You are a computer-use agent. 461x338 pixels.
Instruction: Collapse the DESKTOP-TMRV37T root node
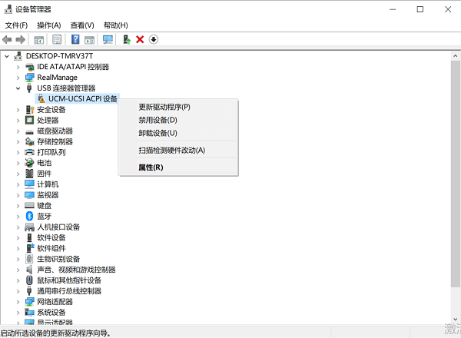click(8, 56)
